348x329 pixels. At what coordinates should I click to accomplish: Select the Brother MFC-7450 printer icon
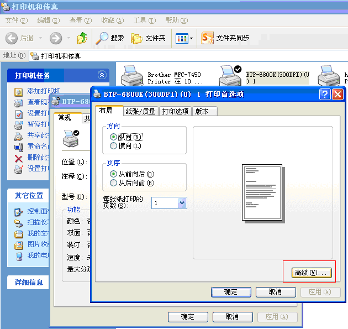[132, 76]
